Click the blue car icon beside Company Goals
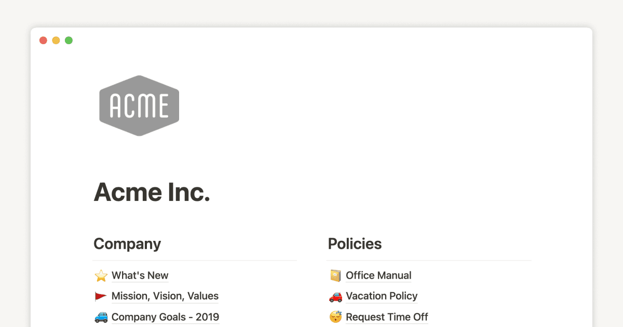Viewport: 623px width, 327px height. [x=101, y=317]
